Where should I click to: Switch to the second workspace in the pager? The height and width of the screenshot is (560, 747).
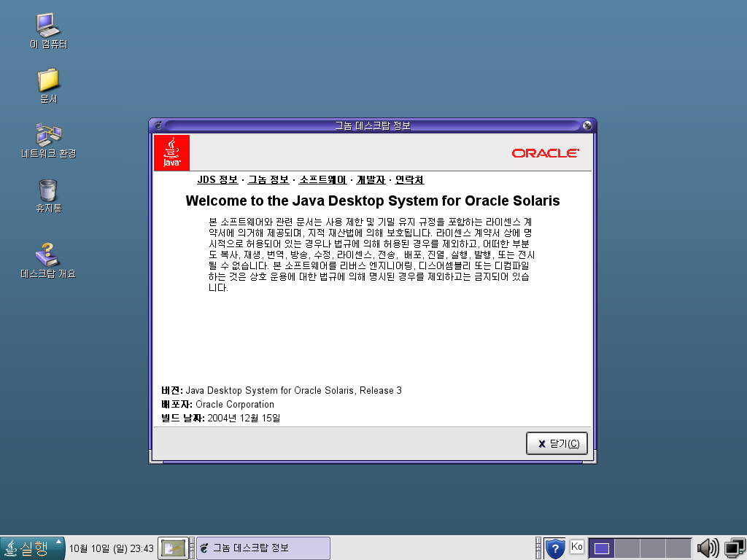point(627,548)
